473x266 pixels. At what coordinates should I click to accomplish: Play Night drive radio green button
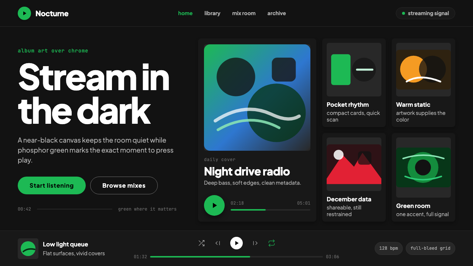click(214, 205)
